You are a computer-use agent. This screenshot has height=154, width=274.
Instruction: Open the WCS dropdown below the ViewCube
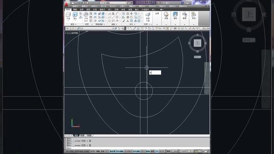(197, 57)
